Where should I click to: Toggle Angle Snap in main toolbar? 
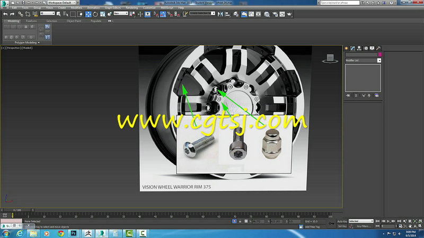tap(163, 14)
